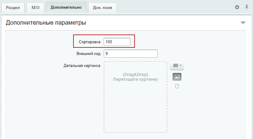The height and width of the screenshot is (139, 253).
Task: Go to the Доп. поля tab
Action: tap(103, 8)
